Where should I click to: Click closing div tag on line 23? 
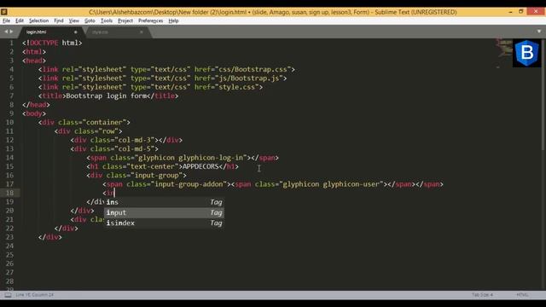[50, 237]
